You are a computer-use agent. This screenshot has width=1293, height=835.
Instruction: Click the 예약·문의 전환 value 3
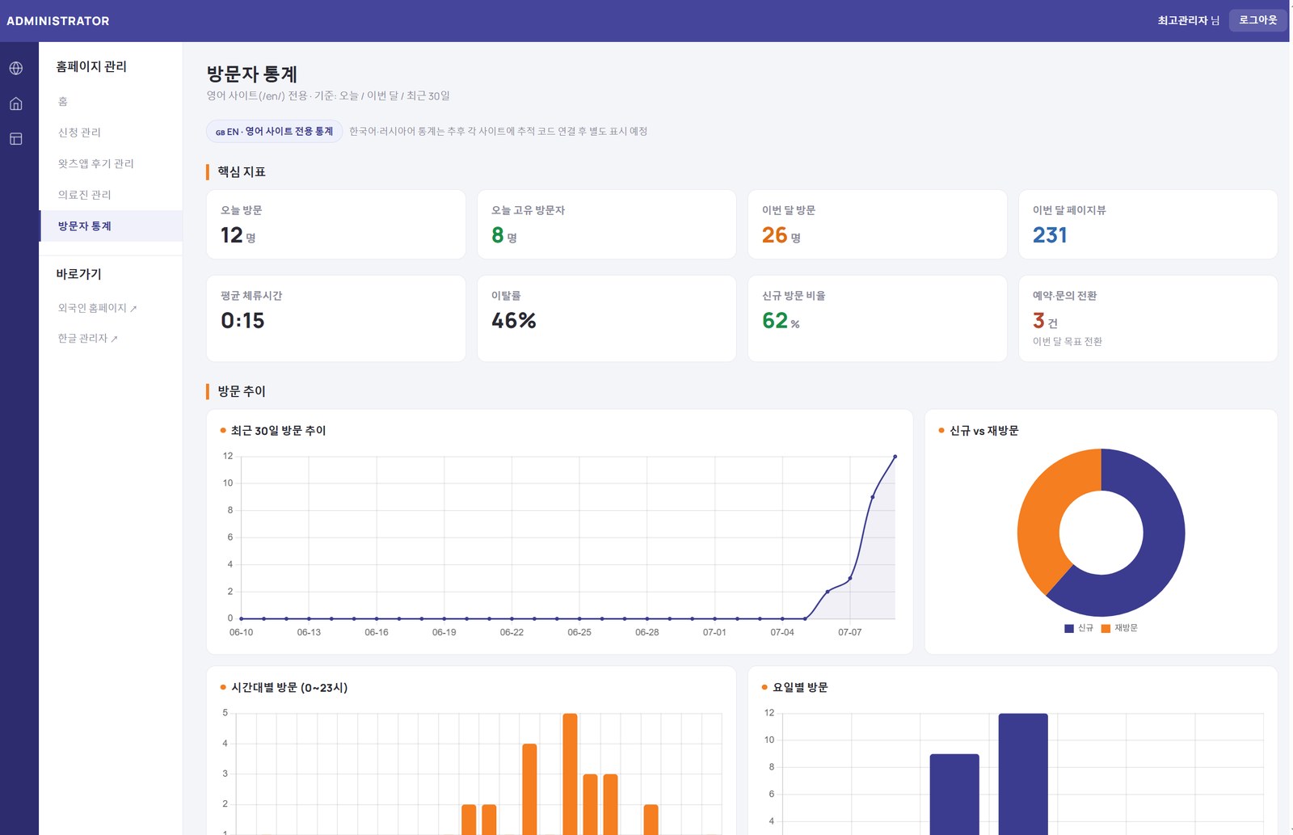click(x=1038, y=321)
